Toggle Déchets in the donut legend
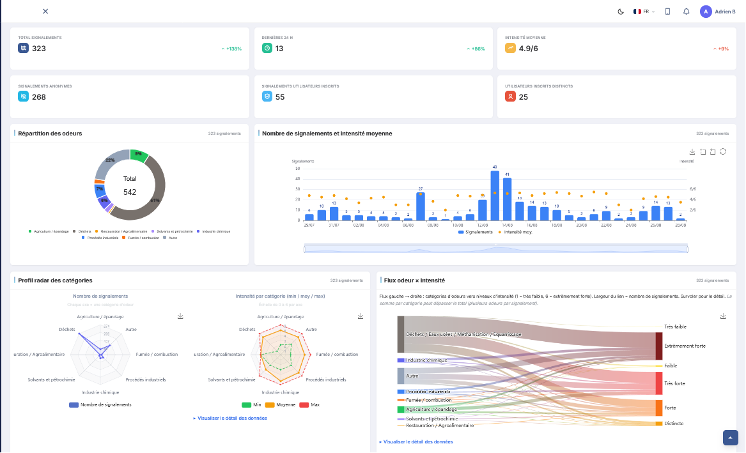 coord(82,231)
